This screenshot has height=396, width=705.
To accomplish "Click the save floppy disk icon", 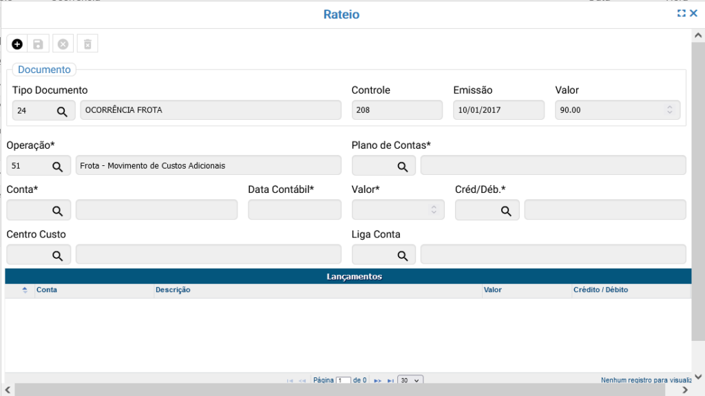I will (x=39, y=44).
